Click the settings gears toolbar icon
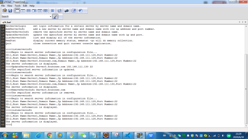Image resolution: width=248 pixels, height=139 pixels. (x=66, y=11)
